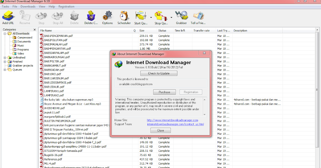Close the Categories panel
321x168 pixels.
pos(35,30)
